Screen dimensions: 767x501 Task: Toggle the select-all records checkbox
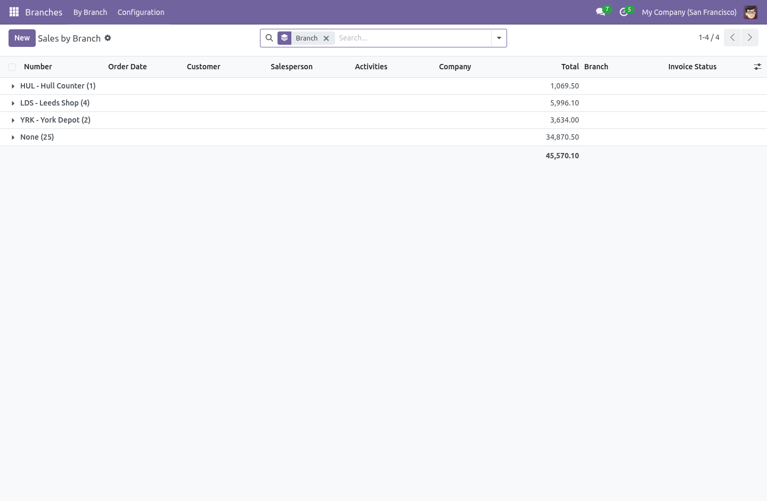click(x=12, y=67)
